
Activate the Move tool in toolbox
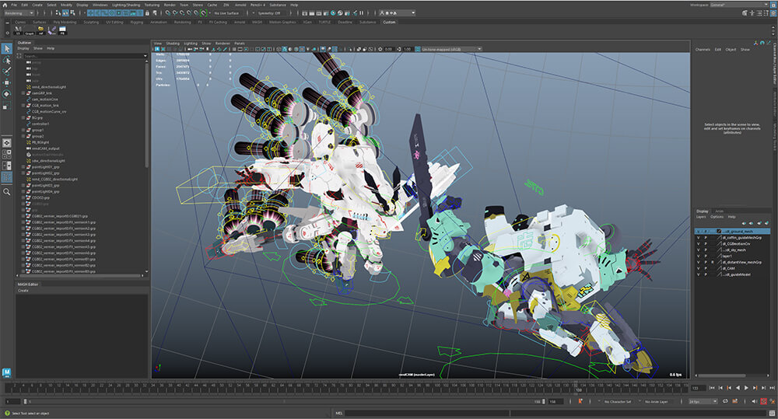click(x=6, y=82)
